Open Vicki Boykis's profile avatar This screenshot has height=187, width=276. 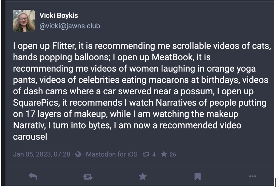coord(24,21)
